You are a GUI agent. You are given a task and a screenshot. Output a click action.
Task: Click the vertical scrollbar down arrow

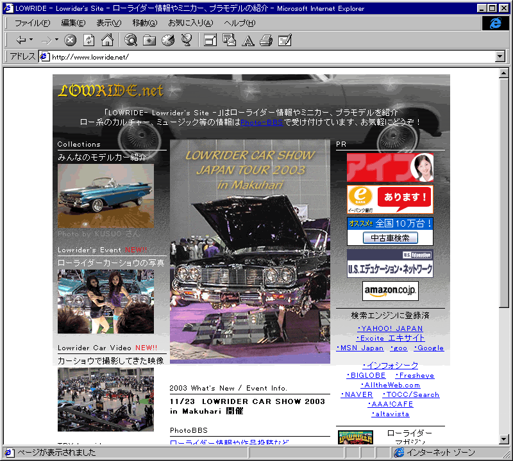(504, 439)
